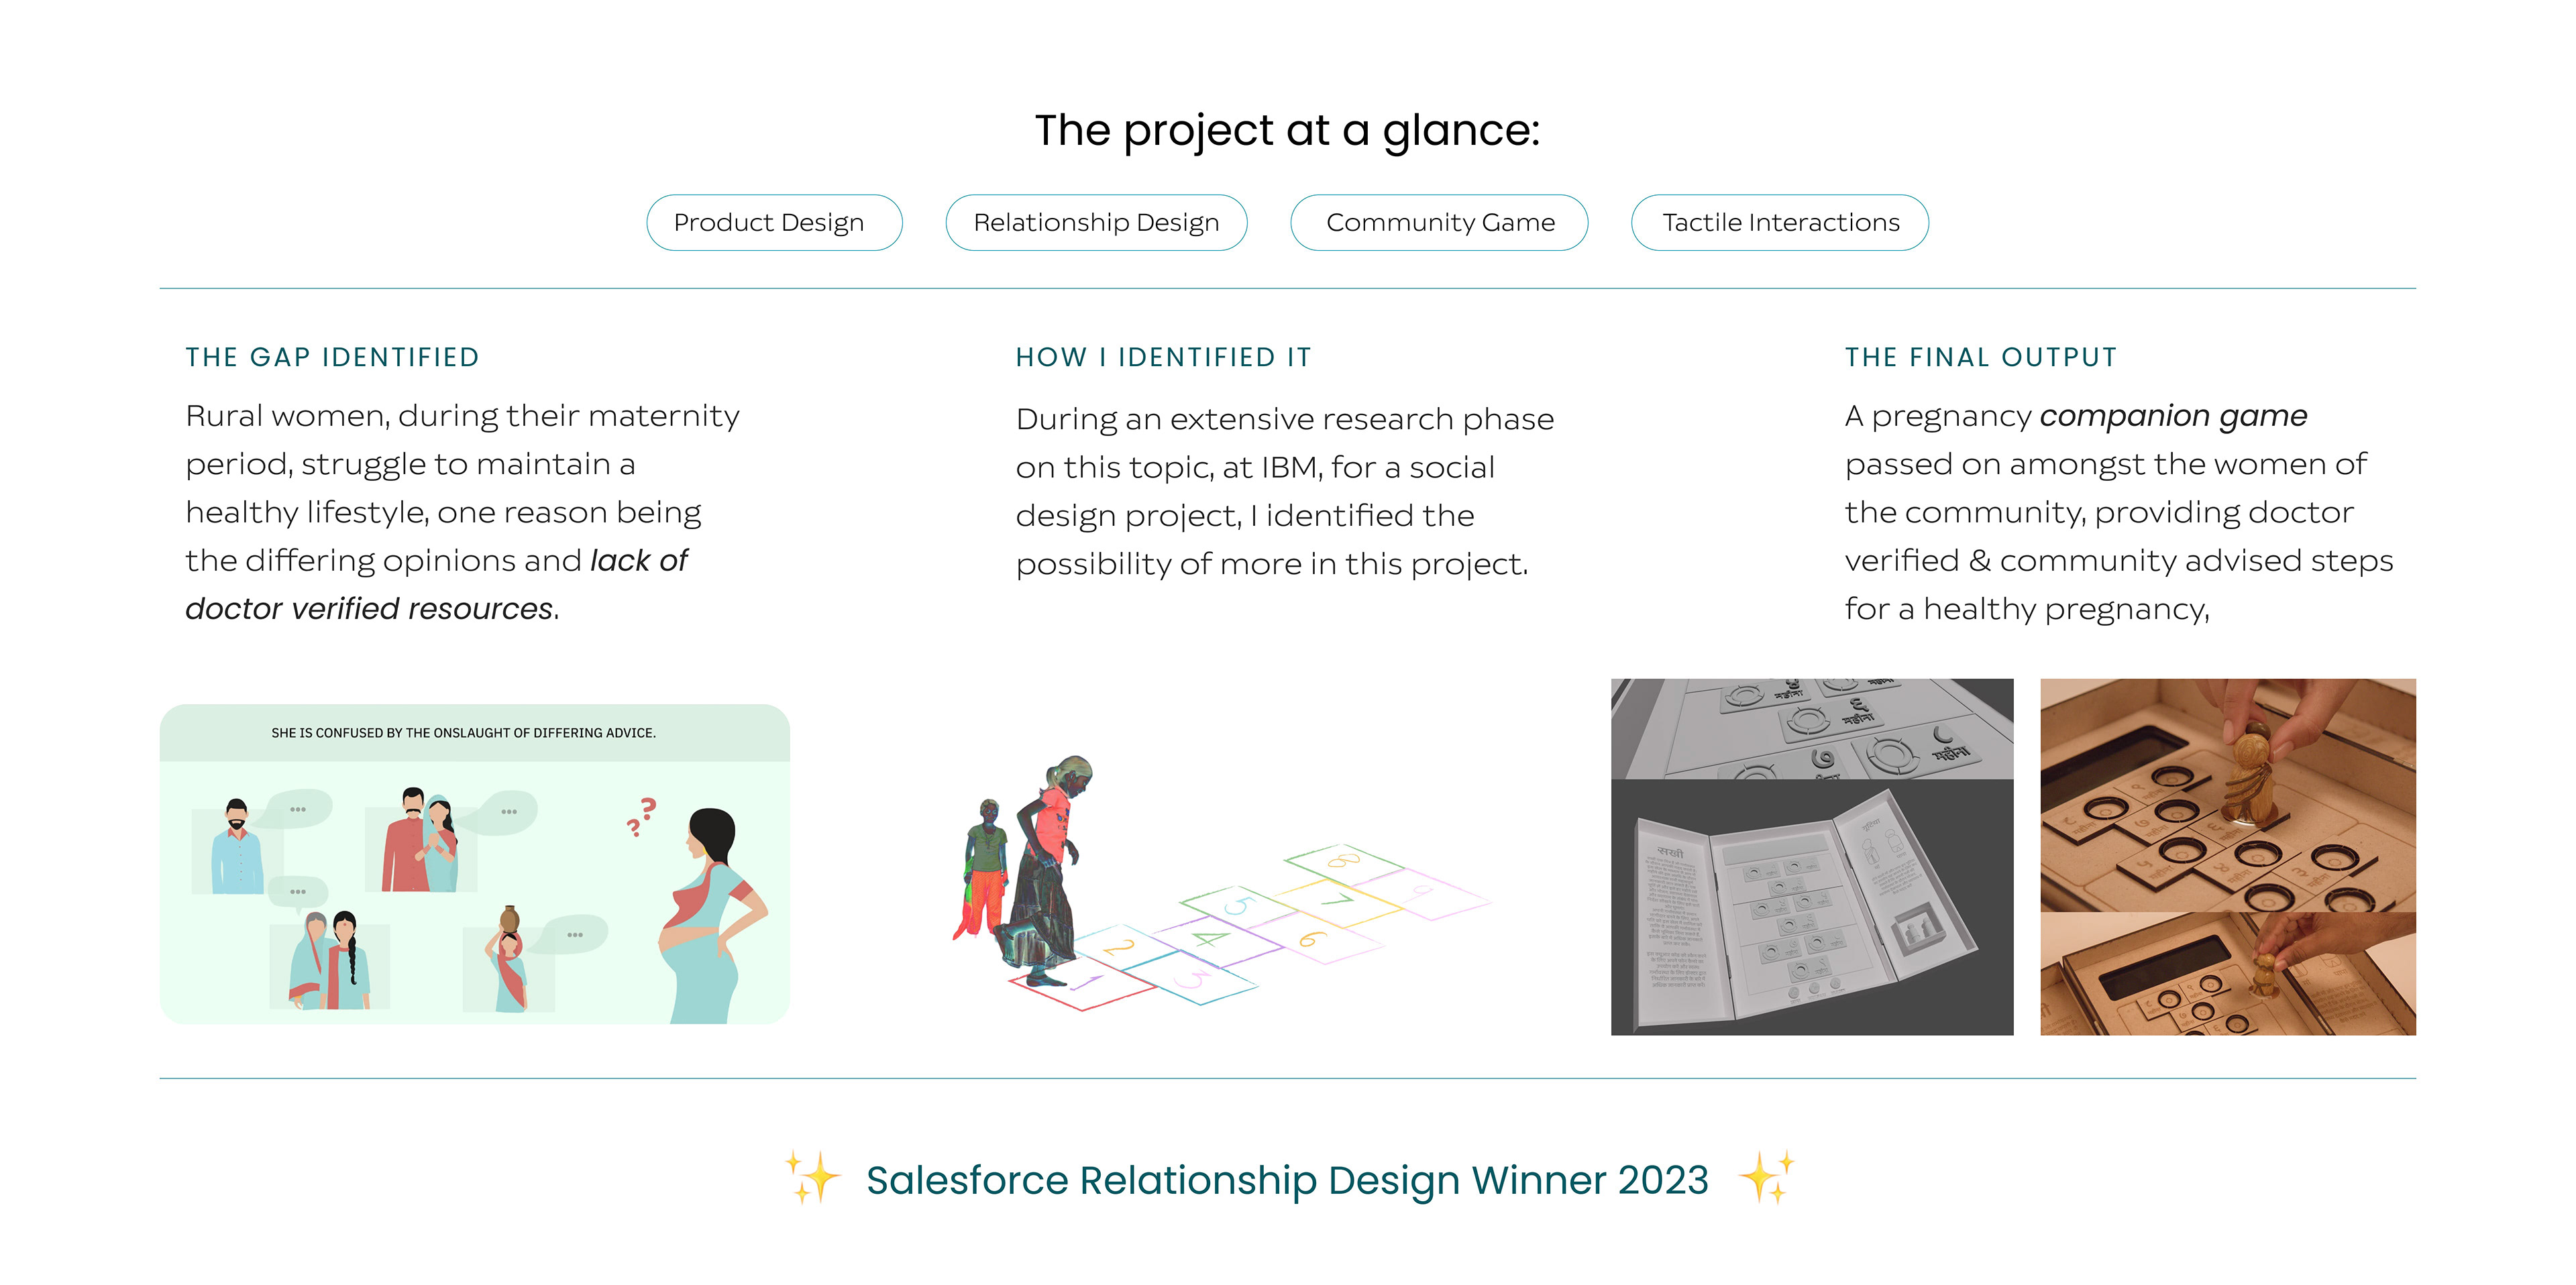Open the confused pregnant woman illustration
The height and width of the screenshot is (1285, 2576).
[x=475, y=864]
